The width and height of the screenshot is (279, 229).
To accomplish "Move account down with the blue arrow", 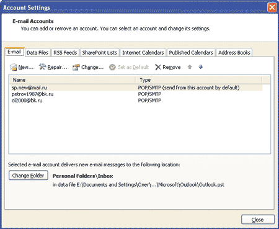I will (201, 67).
